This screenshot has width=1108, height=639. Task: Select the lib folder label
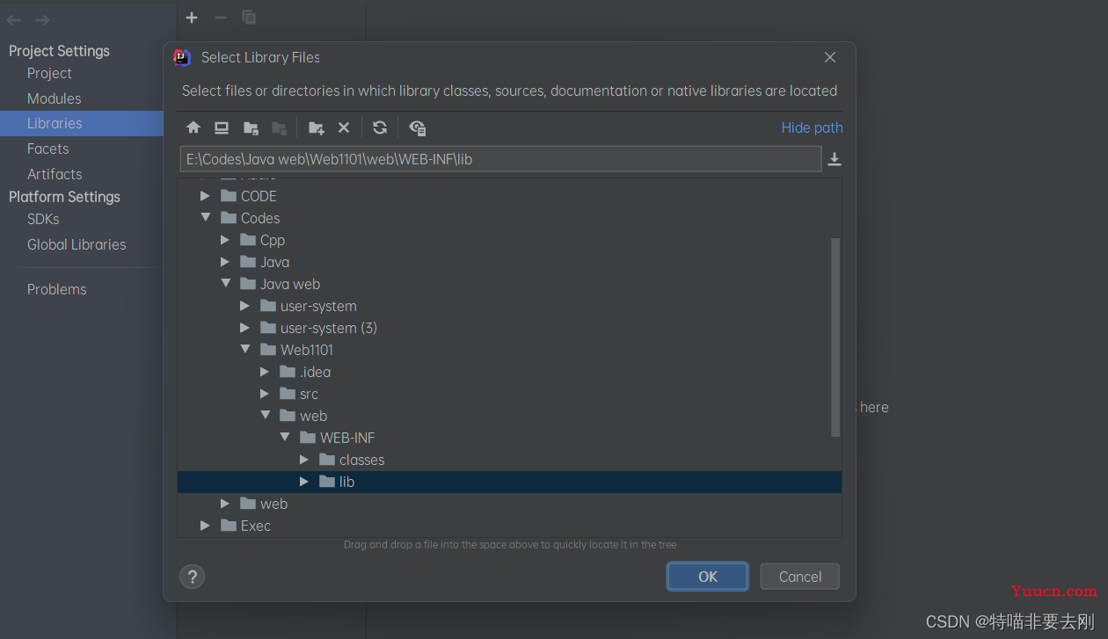click(x=346, y=482)
